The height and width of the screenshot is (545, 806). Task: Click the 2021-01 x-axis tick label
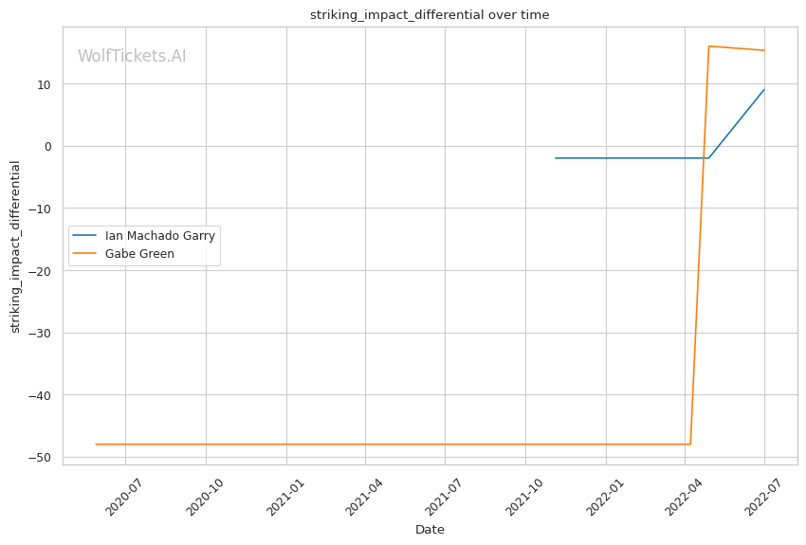(284, 496)
